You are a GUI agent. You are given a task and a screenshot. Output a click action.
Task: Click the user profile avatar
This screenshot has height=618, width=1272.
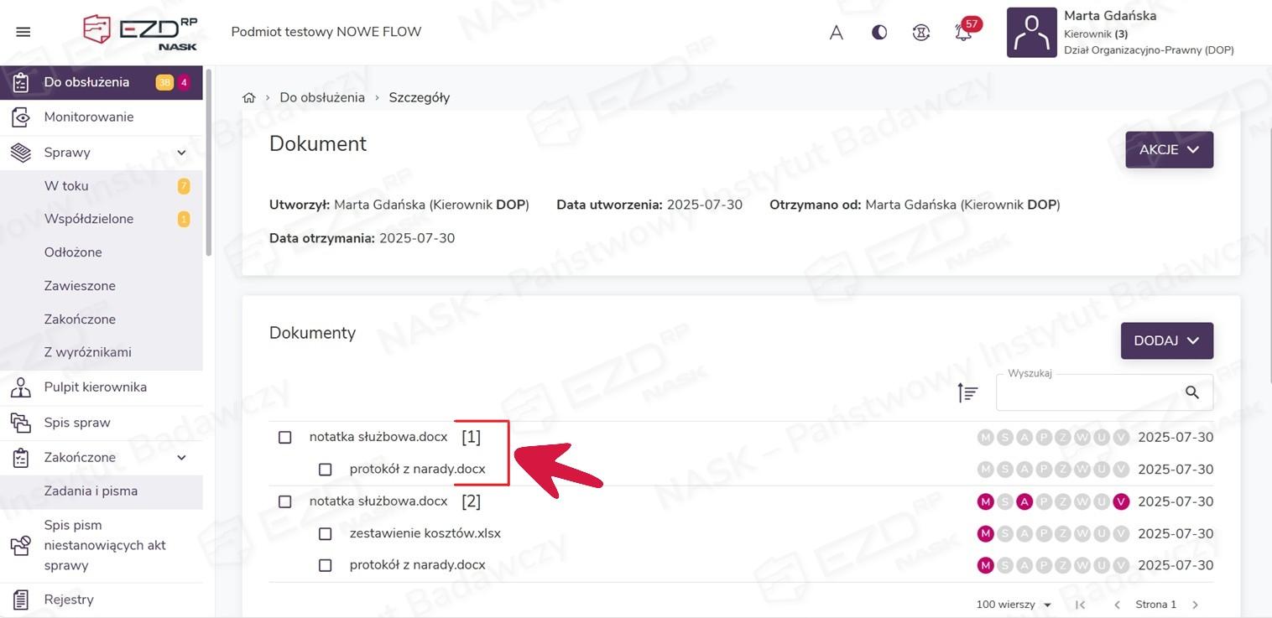[1031, 33]
